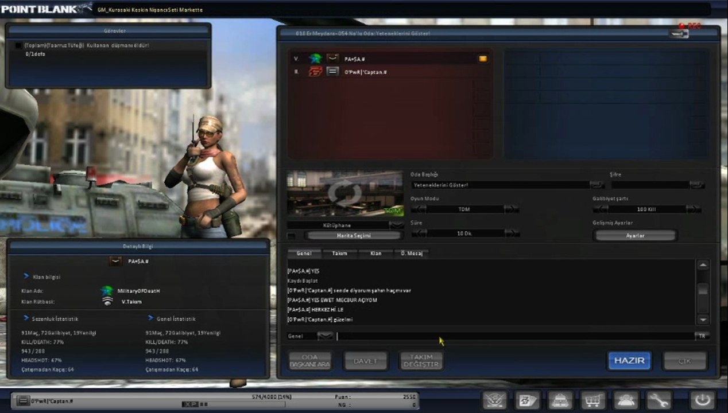Open settings wrench icon
The height and width of the screenshot is (413, 728).
[658, 400]
